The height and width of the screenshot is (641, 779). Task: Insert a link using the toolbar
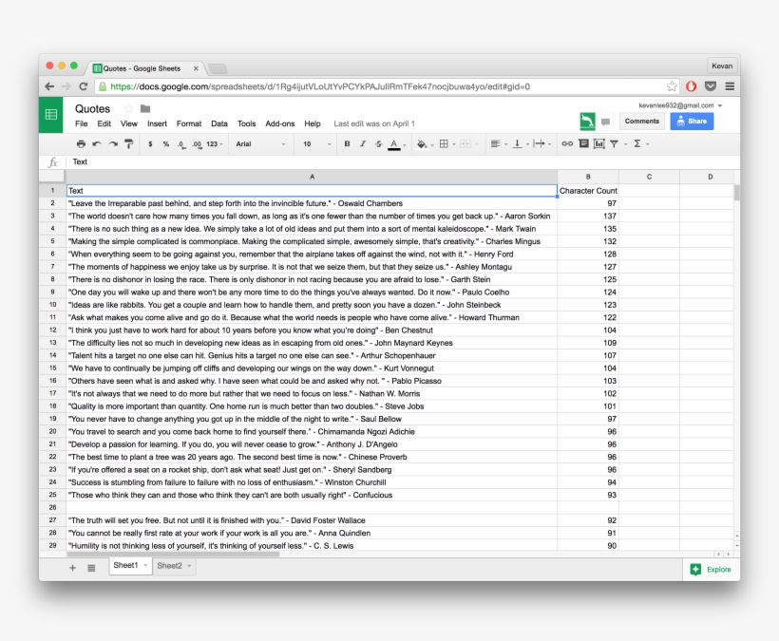pos(567,144)
